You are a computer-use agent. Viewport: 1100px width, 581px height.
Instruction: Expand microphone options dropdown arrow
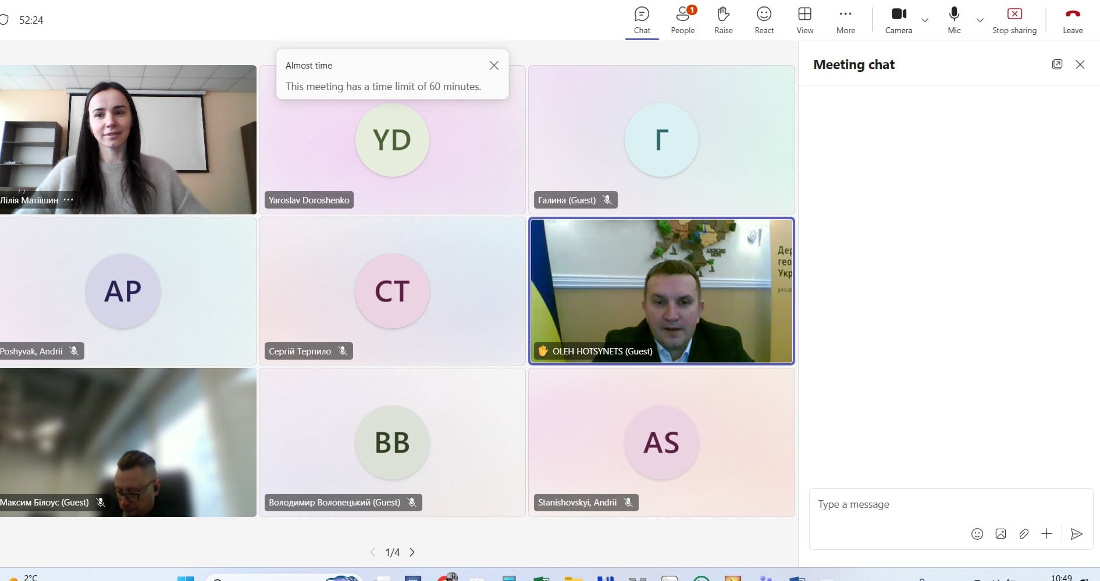(980, 20)
